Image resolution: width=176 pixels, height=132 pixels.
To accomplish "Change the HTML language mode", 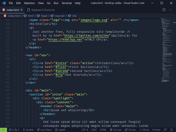I will coord(103,130).
